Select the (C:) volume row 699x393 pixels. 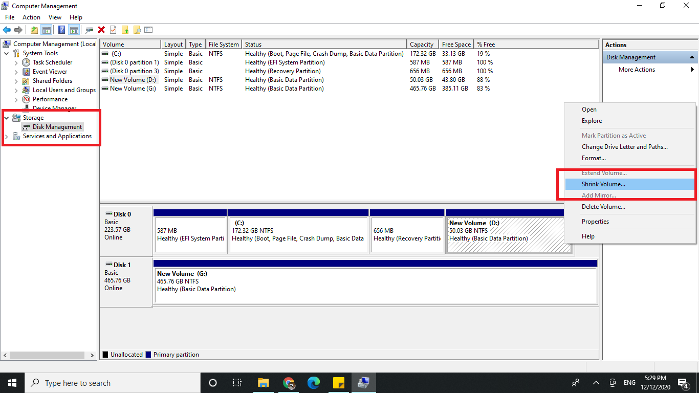[349, 54]
